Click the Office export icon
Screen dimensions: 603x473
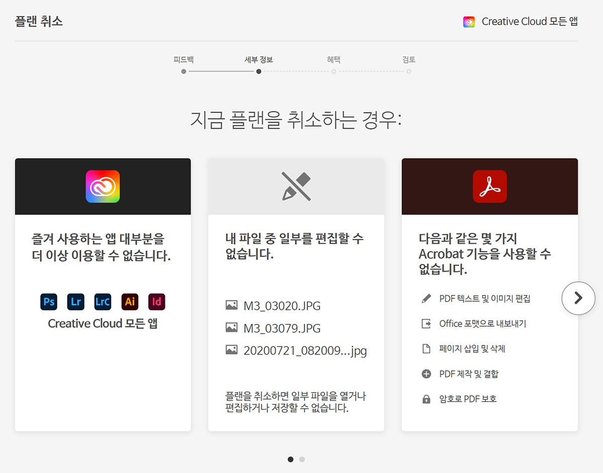[x=426, y=324]
